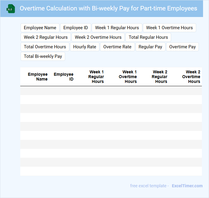Image resolution: width=209 pixels, height=198 pixels.
Task: Open the ExcelTimer.com link
Action: pos(187,186)
